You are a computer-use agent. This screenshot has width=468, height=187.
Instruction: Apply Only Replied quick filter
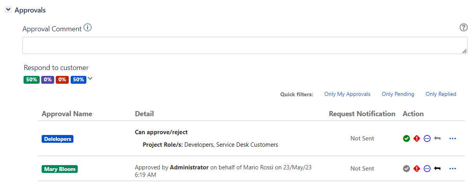[x=441, y=94]
